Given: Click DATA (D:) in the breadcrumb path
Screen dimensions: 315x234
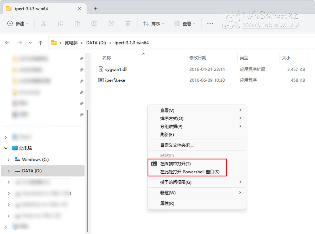Looking at the screenshot, I should tap(96, 42).
